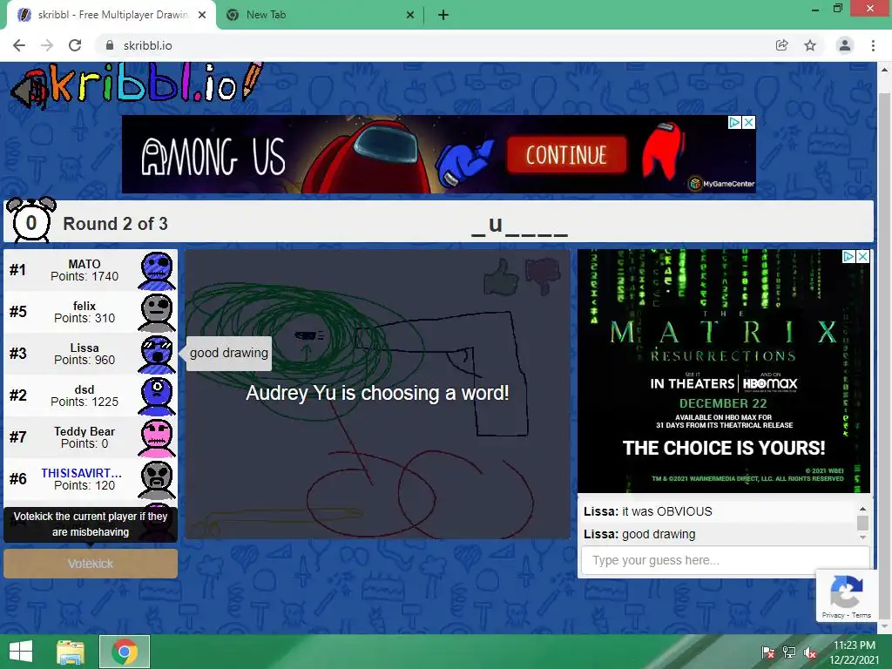The image size is (892, 669).
Task: Click Round 2 of 3 text
Action: click(115, 224)
